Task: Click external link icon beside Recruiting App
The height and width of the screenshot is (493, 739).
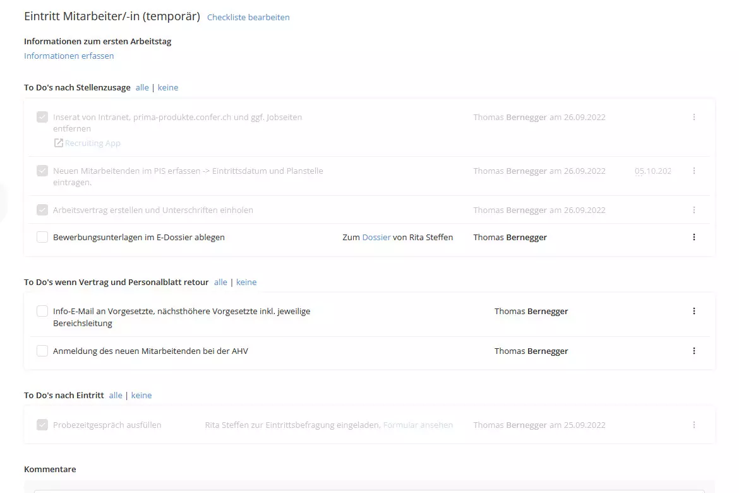Action: pos(58,143)
